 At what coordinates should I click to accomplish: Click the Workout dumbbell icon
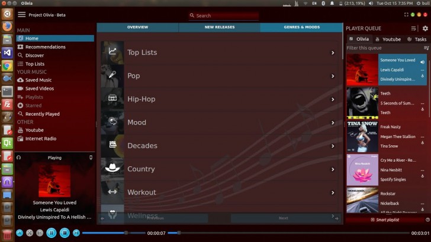pyautogui.click(x=112, y=192)
